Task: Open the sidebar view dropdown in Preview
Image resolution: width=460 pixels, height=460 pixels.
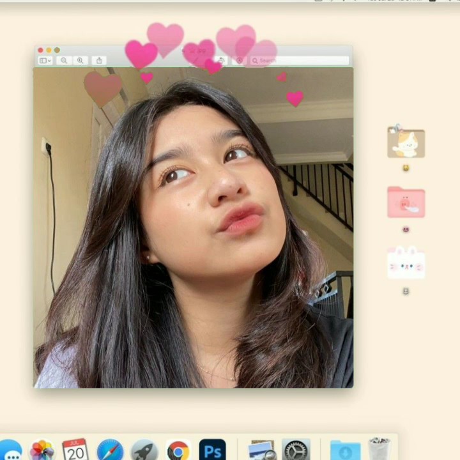Action: coord(45,61)
